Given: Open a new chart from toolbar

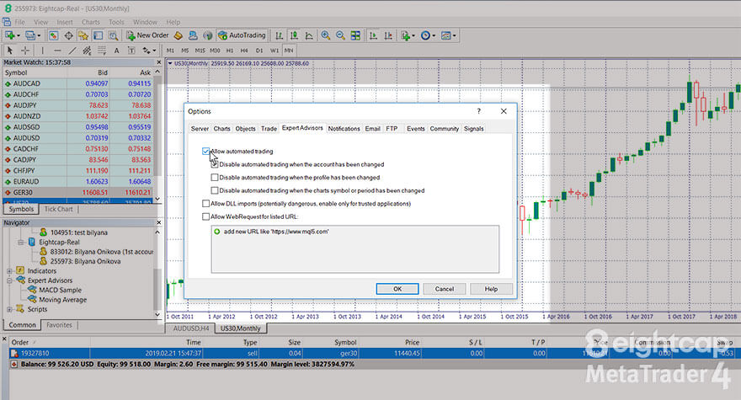Looking at the screenshot, I should [9, 35].
